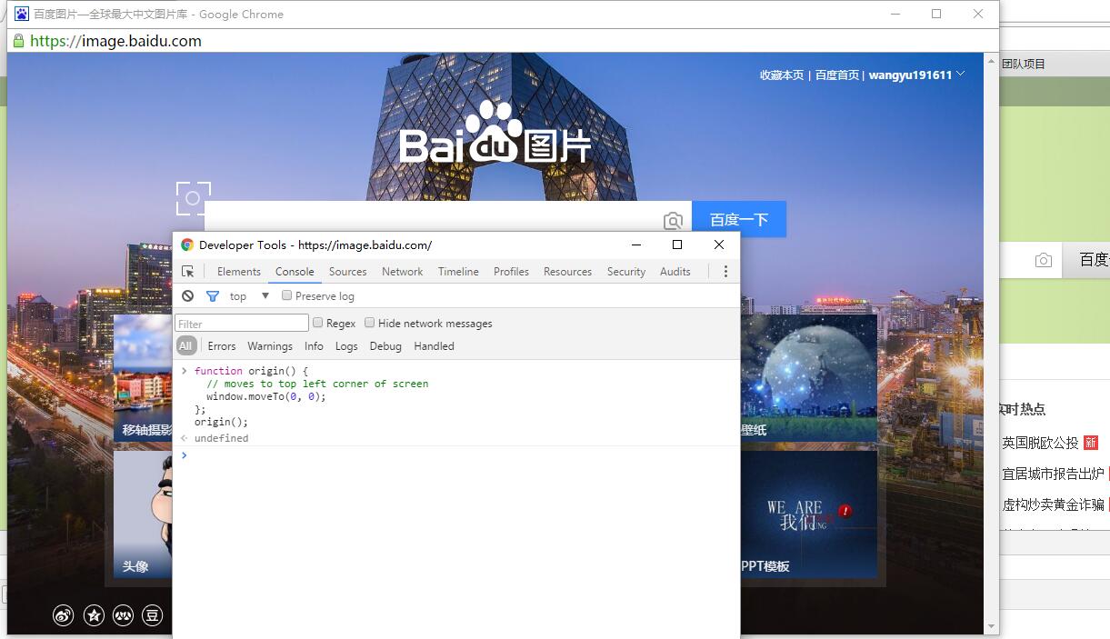This screenshot has width=1110, height=639.
Task: Select the Qzone star share icon
Action: tap(94, 615)
